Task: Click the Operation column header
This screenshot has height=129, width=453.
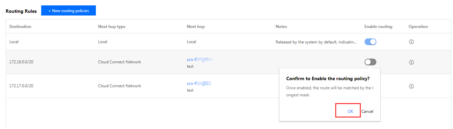Action: coord(418,27)
